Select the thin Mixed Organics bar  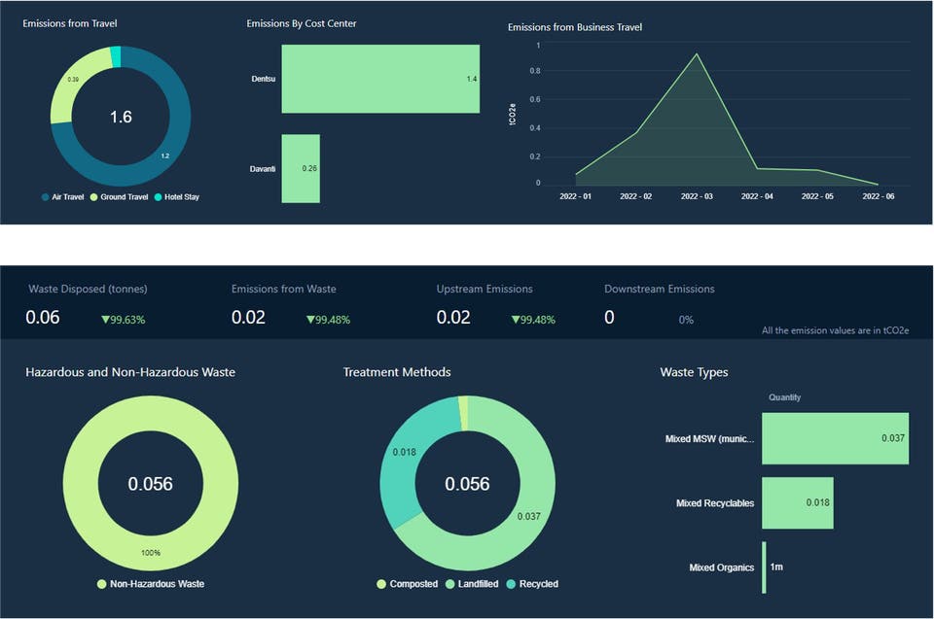click(x=764, y=567)
